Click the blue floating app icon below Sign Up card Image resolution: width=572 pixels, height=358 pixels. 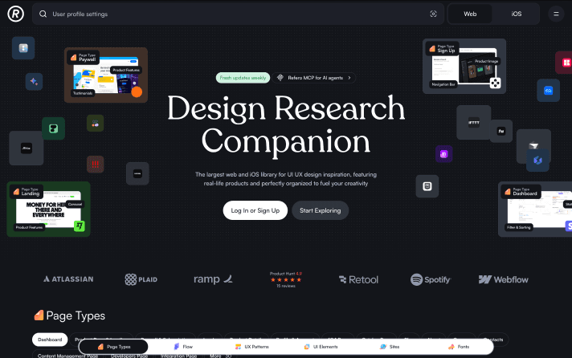point(548,91)
